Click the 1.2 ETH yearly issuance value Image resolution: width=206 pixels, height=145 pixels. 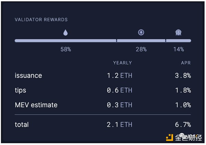click(119, 76)
